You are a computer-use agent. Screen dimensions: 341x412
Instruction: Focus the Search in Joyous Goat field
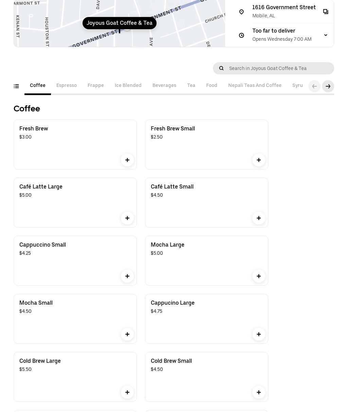click(279, 68)
